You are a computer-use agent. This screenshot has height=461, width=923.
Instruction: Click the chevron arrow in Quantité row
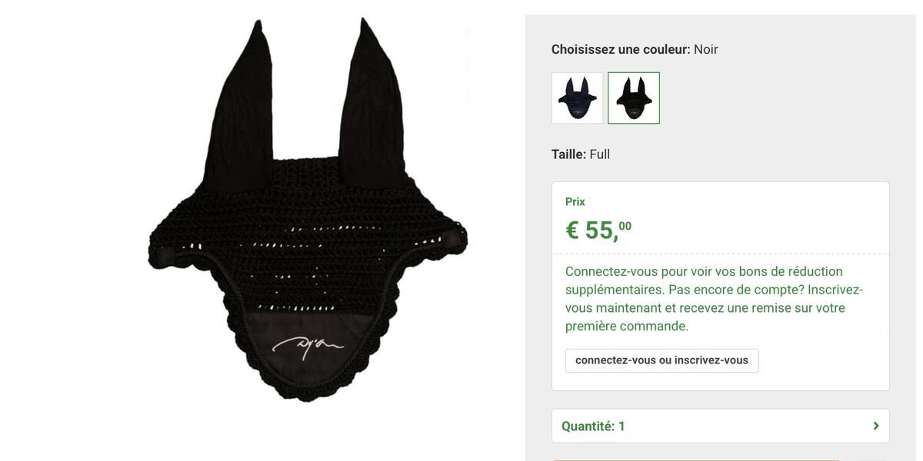(x=875, y=426)
